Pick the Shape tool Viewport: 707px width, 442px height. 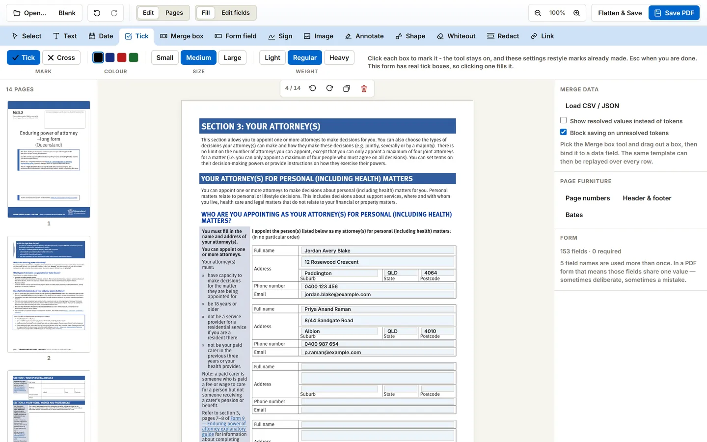[410, 36]
